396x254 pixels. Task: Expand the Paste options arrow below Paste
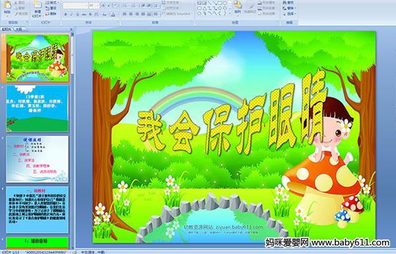[x=7, y=16]
